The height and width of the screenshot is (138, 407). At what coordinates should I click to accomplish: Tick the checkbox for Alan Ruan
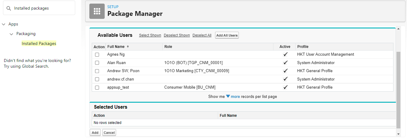[x=97, y=63]
